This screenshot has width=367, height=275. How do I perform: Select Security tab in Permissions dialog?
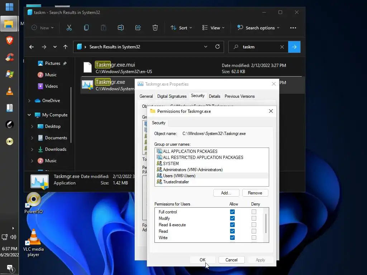[x=158, y=123]
